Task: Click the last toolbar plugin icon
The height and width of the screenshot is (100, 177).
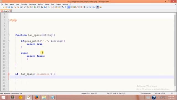Action: point(100,7)
